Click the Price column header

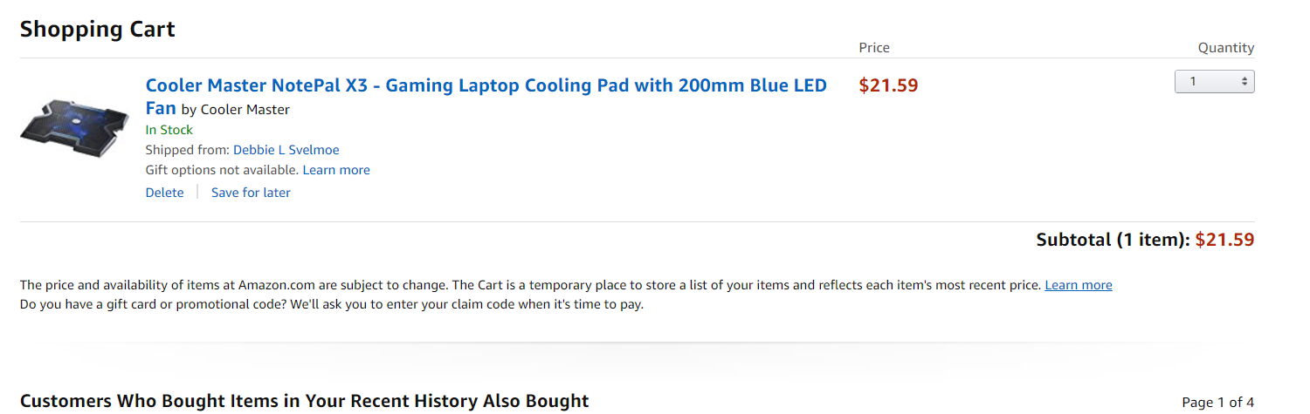click(x=874, y=48)
